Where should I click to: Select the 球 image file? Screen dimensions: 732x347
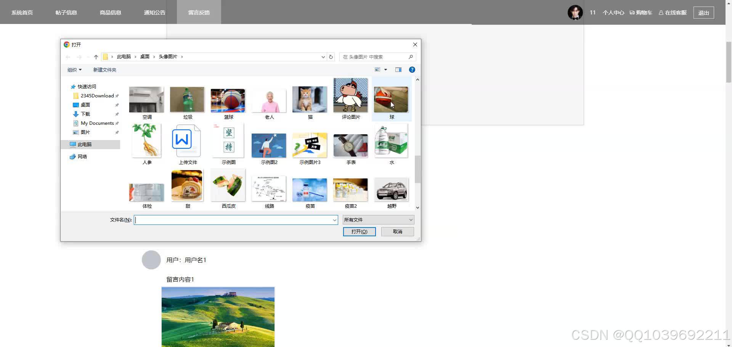(391, 100)
